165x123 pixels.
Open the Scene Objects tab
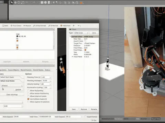click(x=13, y=70)
